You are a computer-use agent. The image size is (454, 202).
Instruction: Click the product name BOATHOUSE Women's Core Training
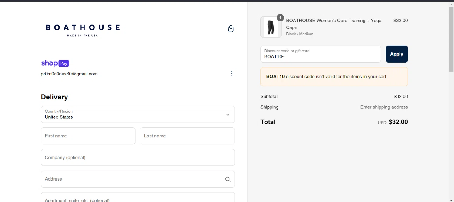(x=334, y=24)
